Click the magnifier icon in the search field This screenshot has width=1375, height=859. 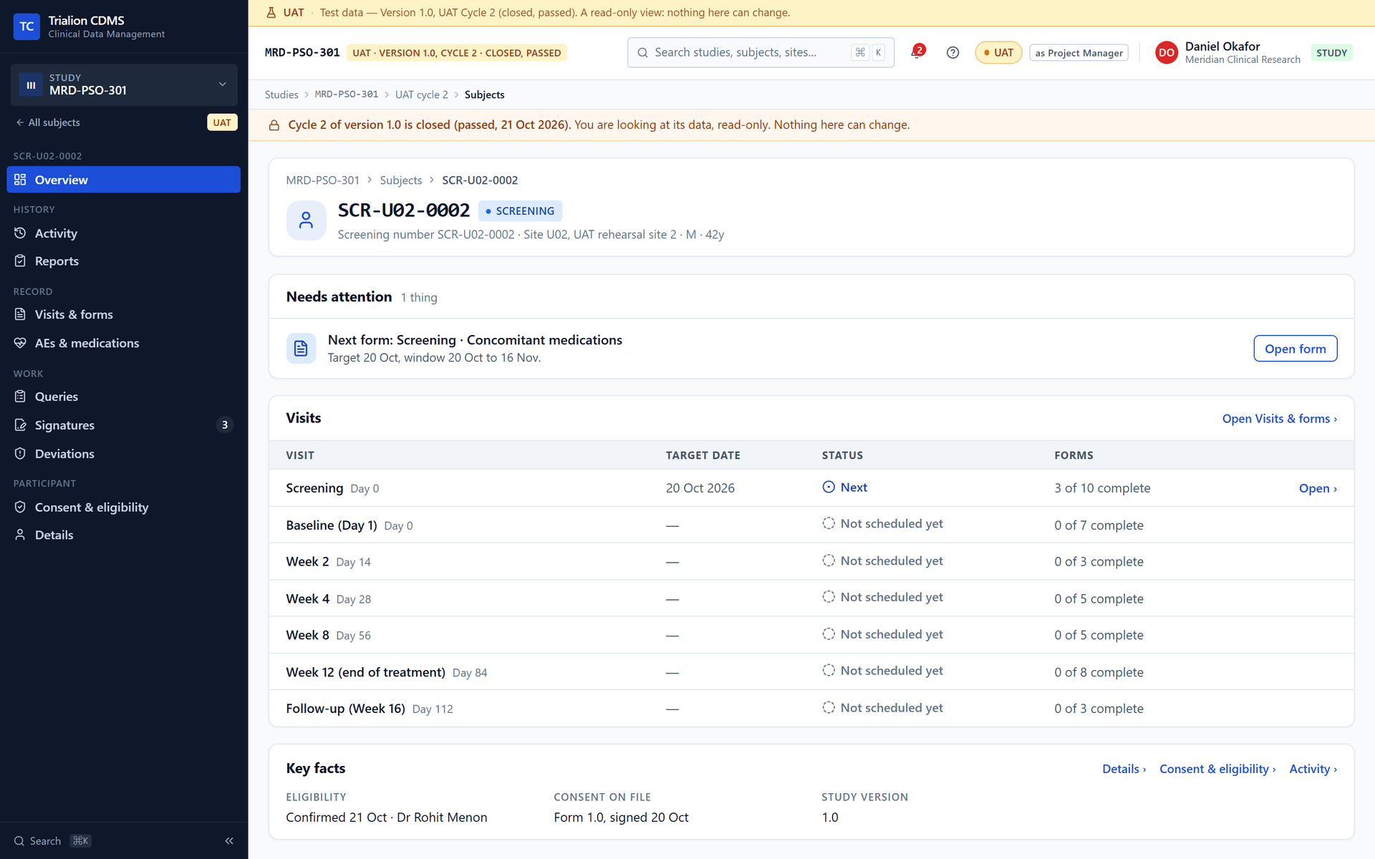642,52
